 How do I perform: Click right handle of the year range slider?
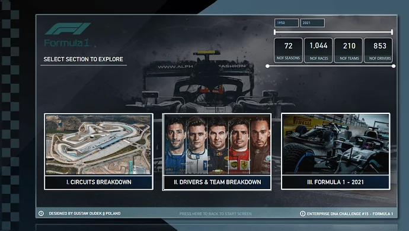coord(392,32)
